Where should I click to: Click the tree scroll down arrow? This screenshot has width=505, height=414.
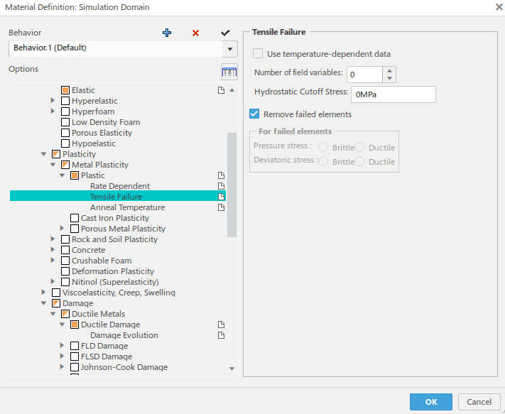point(232,369)
